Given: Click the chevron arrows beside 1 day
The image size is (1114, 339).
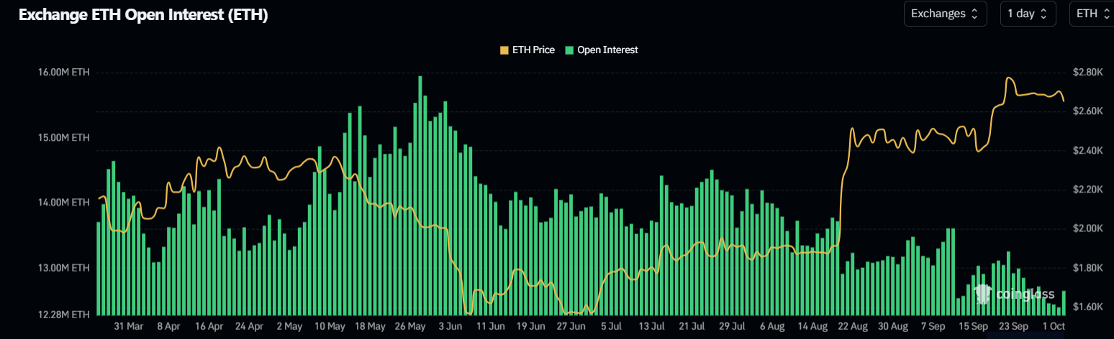Looking at the screenshot, I should tap(1043, 14).
